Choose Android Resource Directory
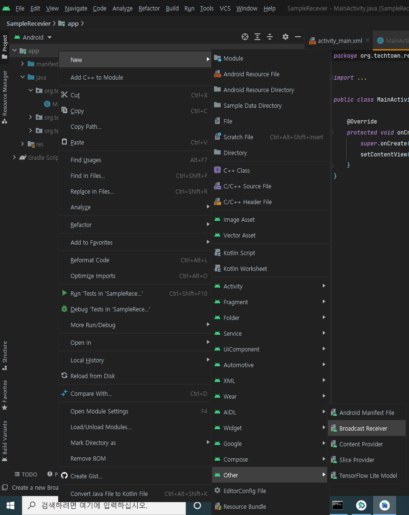Screen dimensions: 409x515 tap(270, 90)
